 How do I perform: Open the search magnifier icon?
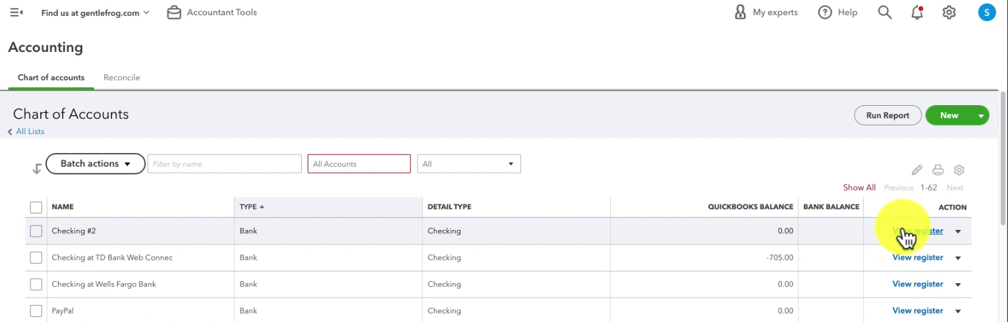point(885,12)
